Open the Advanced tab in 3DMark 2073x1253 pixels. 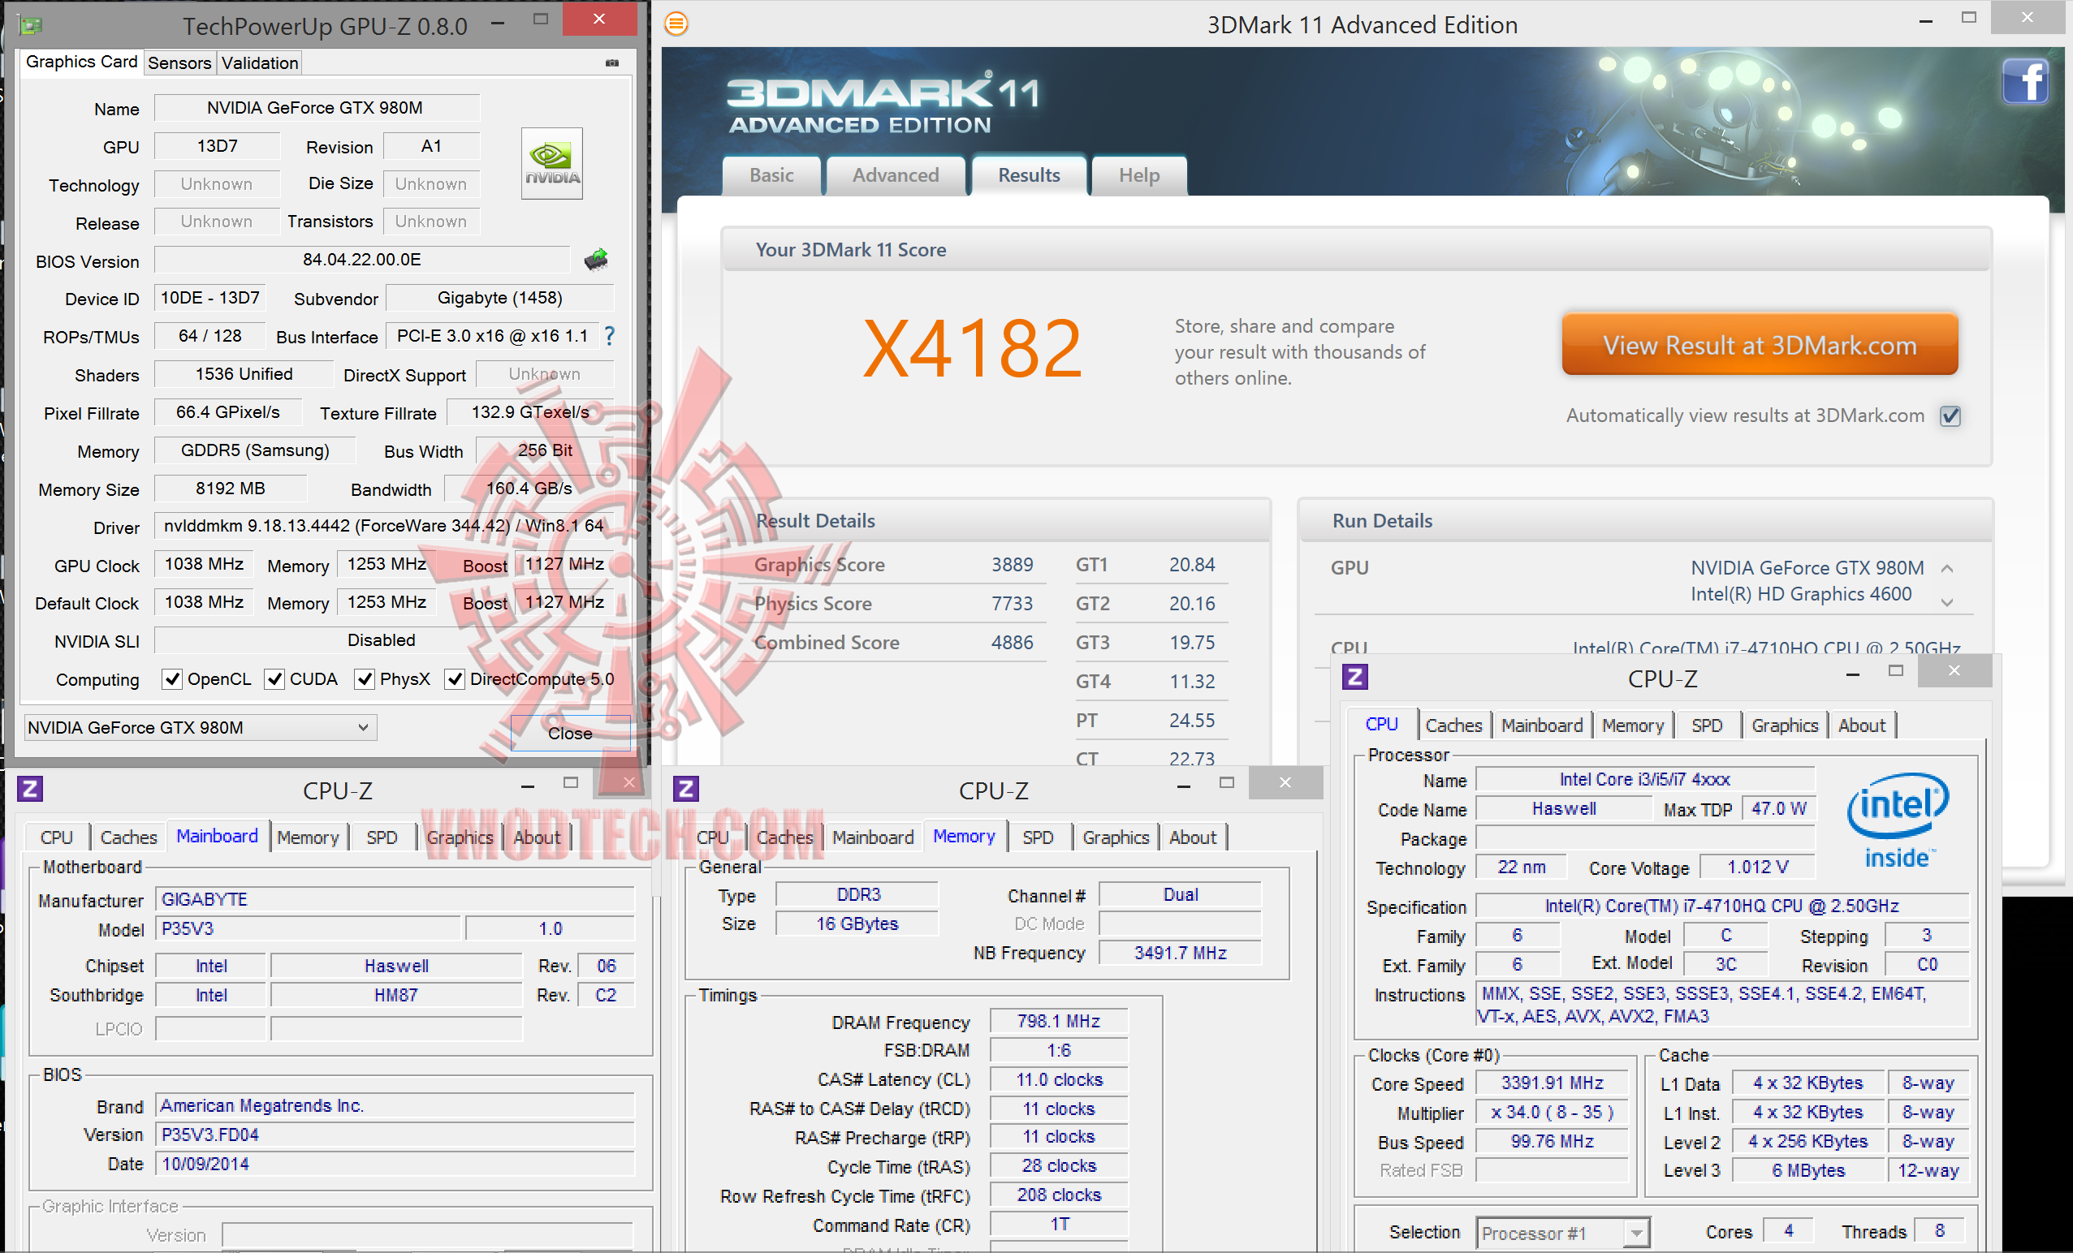tap(895, 175)
